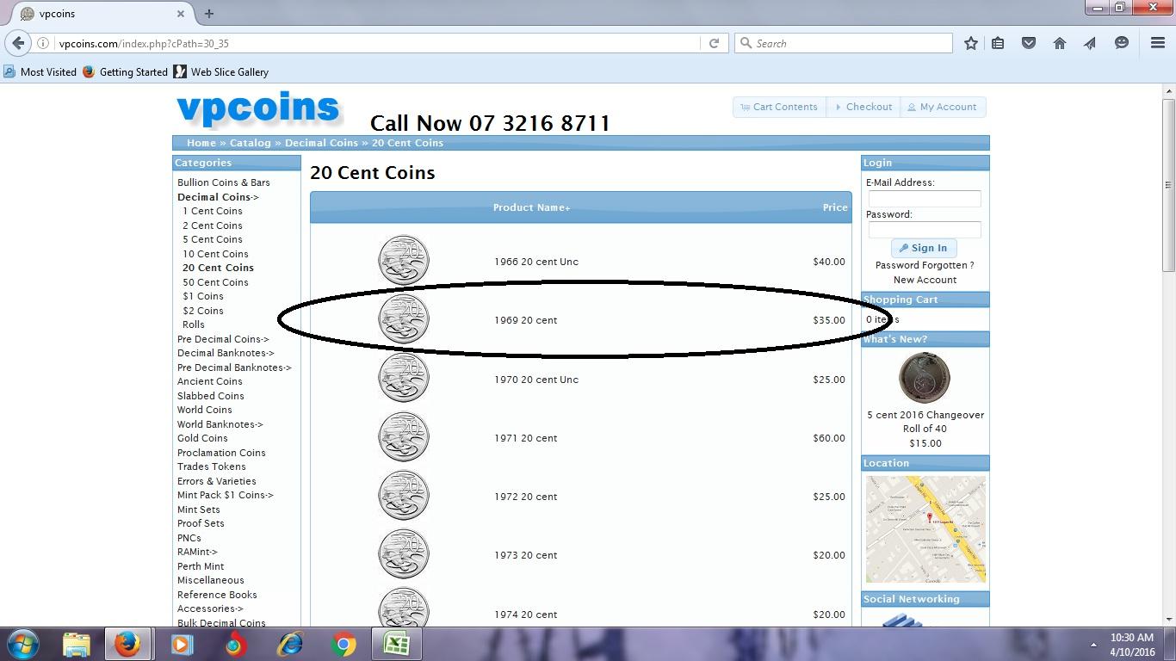The height and width of the screenshot is (661, 1176).
Task: Click the browser Search box
Action: pos(844,43)
